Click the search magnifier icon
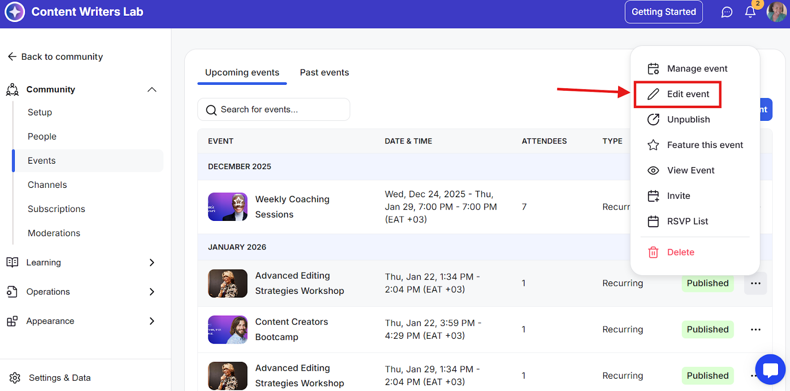Image resolution: width=790 pixels, height=391 pixels. pyautogui.click(x=211, y=110)
